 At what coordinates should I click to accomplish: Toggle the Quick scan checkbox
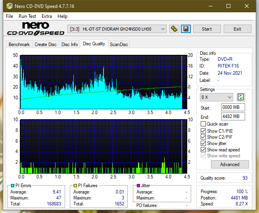click(203, 124)
